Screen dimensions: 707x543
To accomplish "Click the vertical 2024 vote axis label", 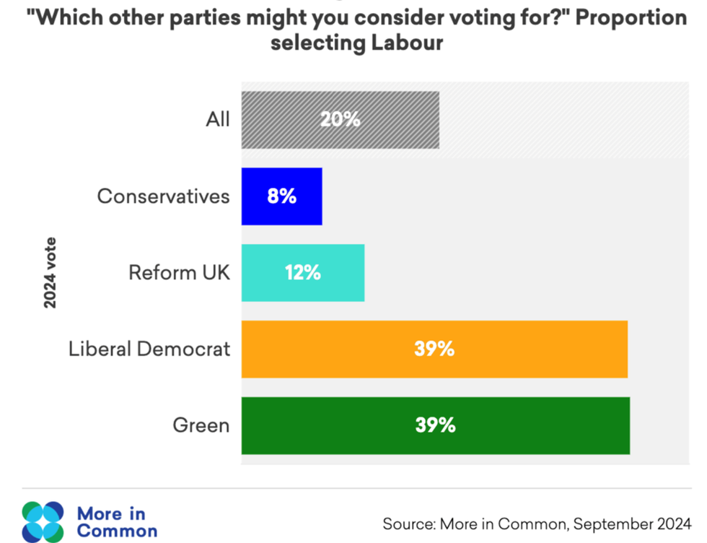I will pyautogui.click(x=50, y=272).
